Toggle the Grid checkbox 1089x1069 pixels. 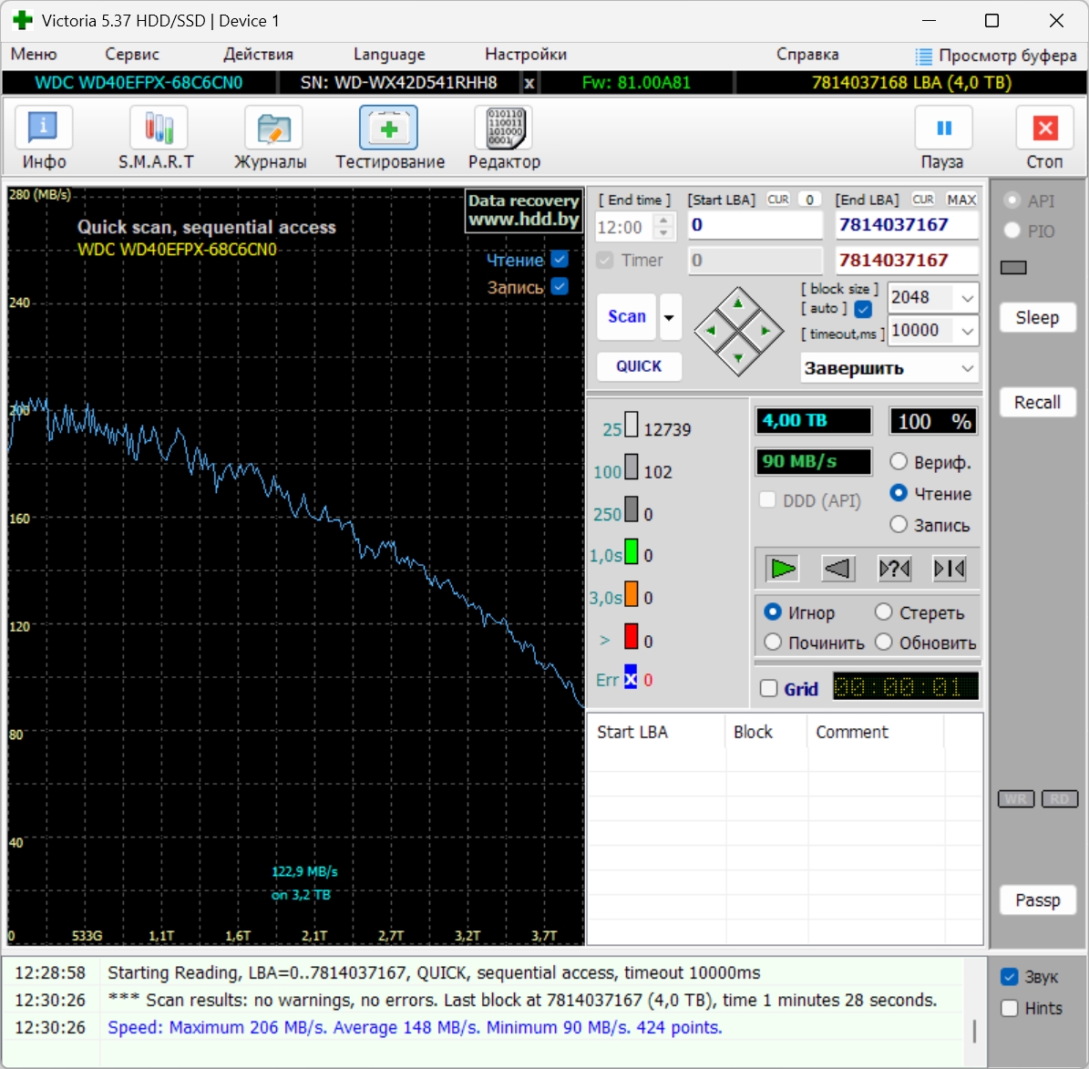pos(769,689)
